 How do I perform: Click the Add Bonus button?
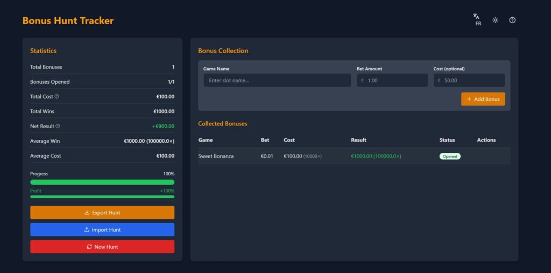point(483,99)
